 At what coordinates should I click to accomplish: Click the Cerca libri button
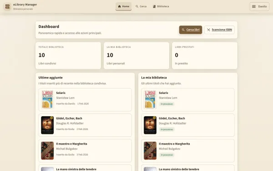(191, 30)
